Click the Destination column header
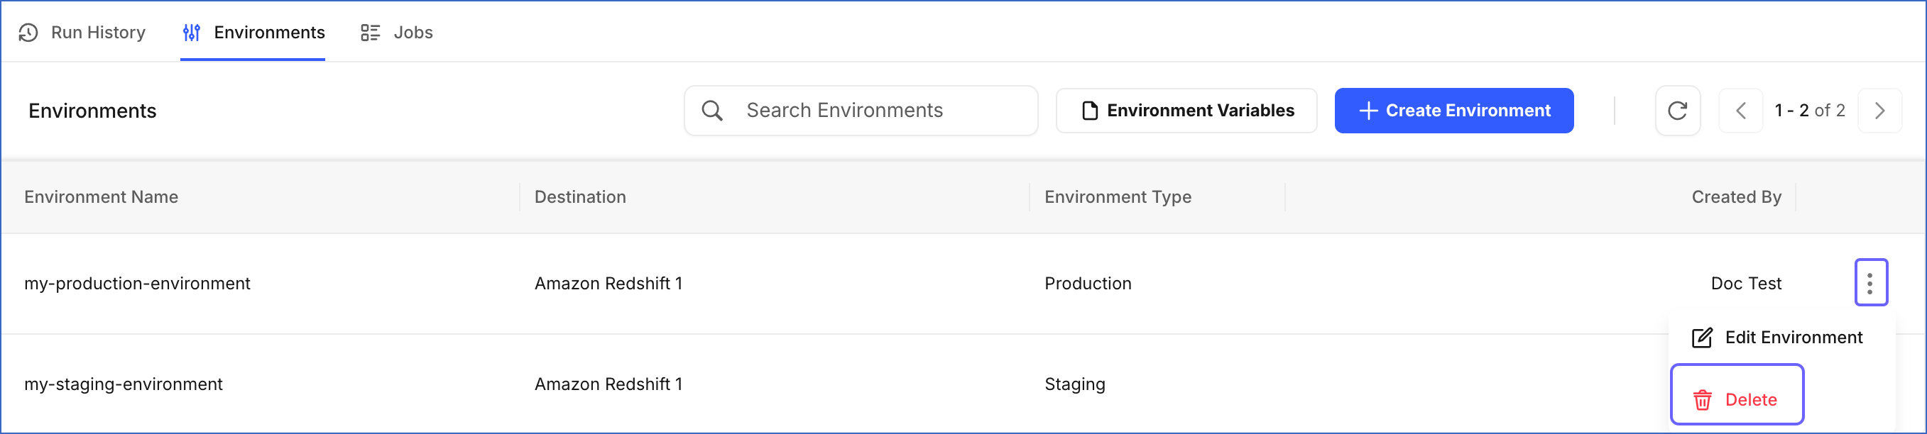Screen dimensions: 1927x434 (581, 197)
